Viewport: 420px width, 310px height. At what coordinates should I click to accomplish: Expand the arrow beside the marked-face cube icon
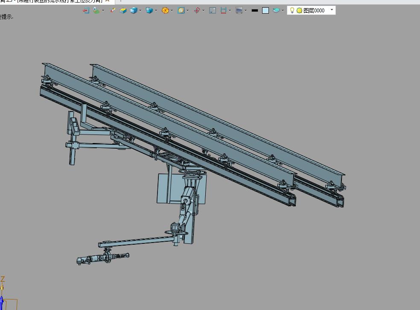156,11
